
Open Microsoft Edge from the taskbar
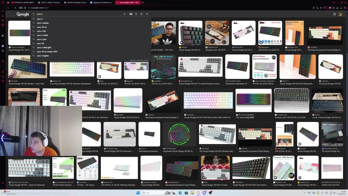(180, 193)
